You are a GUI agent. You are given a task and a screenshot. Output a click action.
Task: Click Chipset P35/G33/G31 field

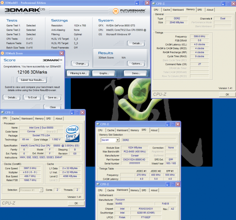146,209
